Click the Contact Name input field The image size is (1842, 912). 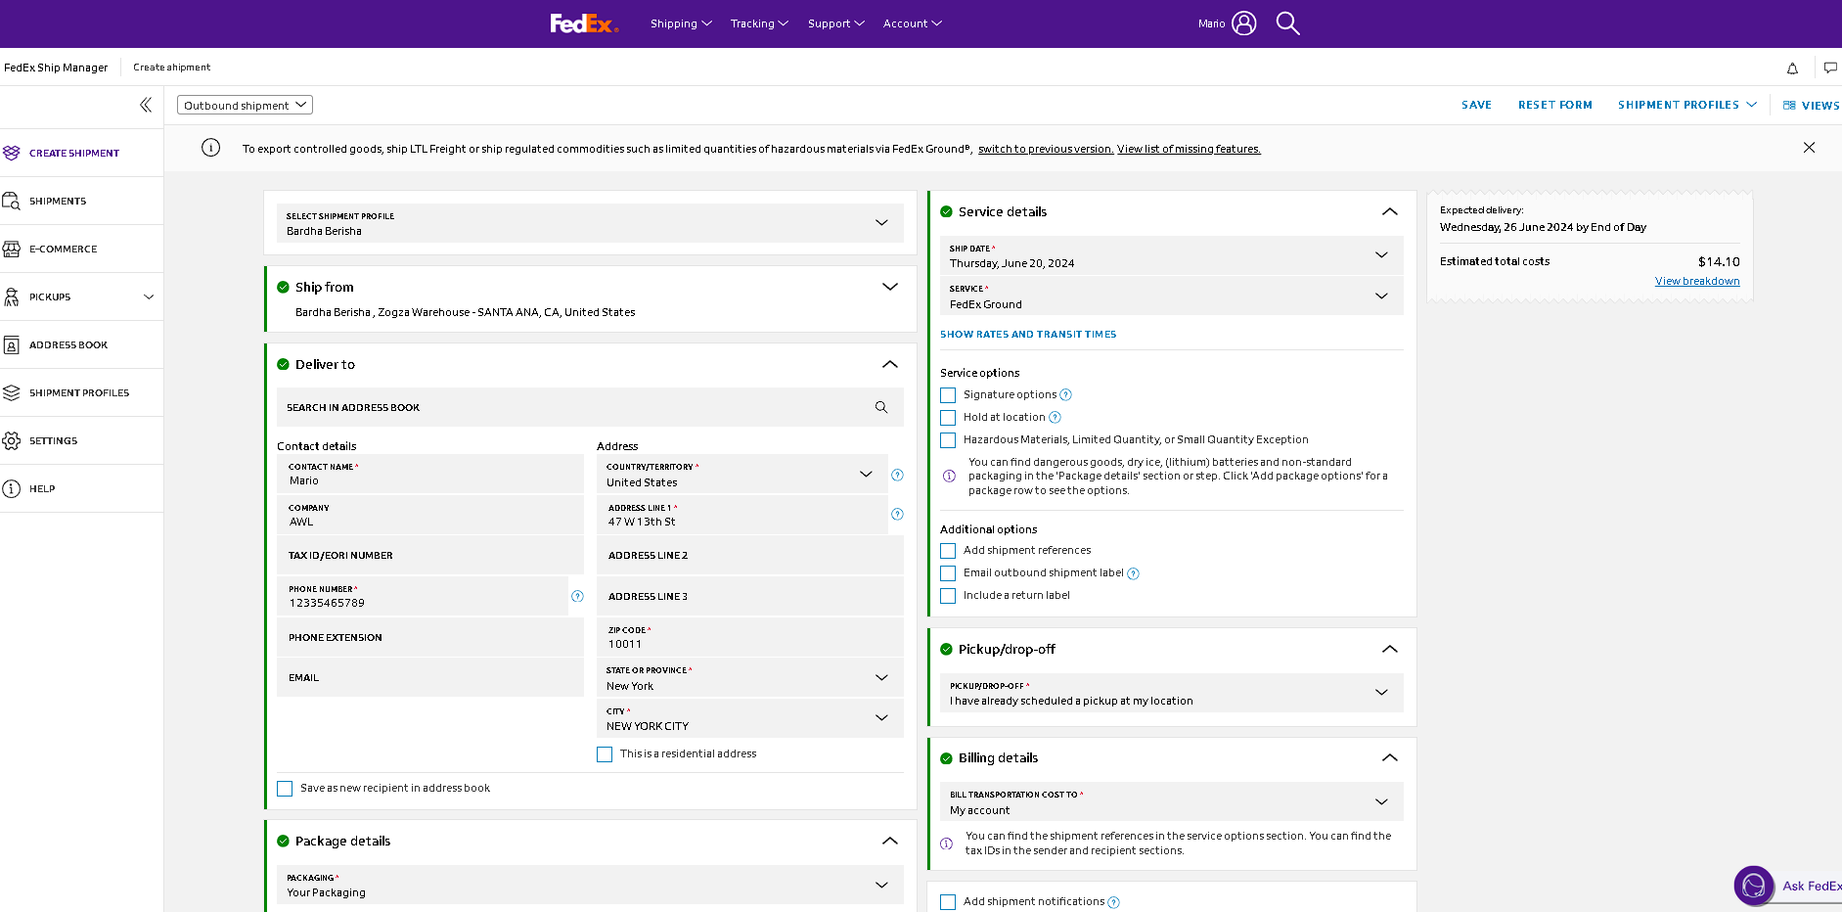click(x=430, y=475)
